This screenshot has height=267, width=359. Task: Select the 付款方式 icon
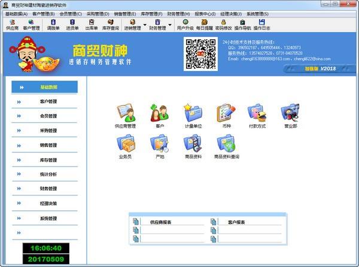pos(257,112)
